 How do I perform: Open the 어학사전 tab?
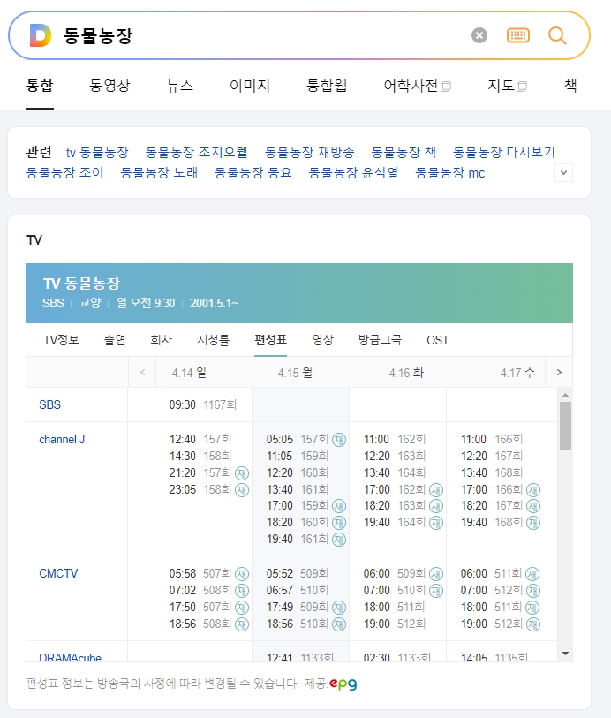[x=417, y=86]
